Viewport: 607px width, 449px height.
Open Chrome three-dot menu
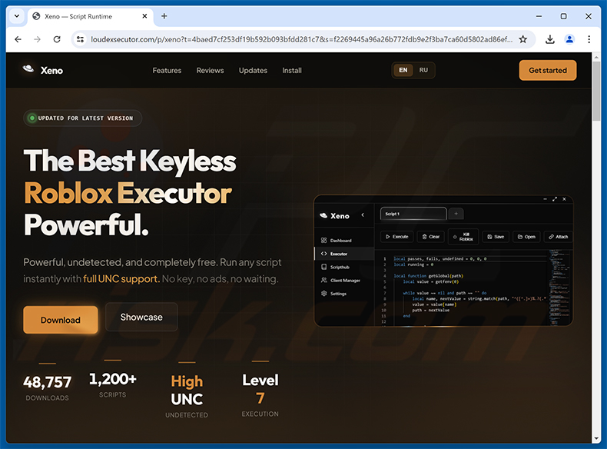coord(589,39)
